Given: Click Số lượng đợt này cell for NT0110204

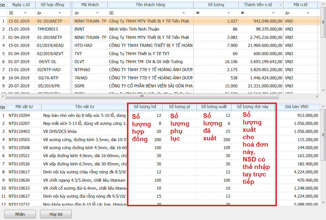Looking at the screenshot, I should [253, 116].
